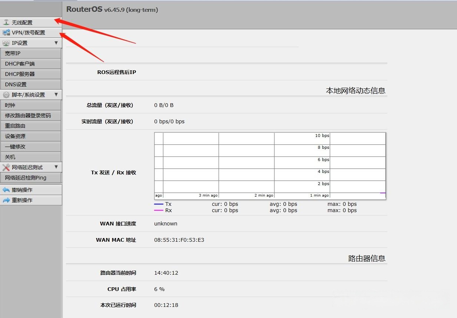Collapse the IP设置 section arrow
457x318 pixels.
tap(56, 43)
